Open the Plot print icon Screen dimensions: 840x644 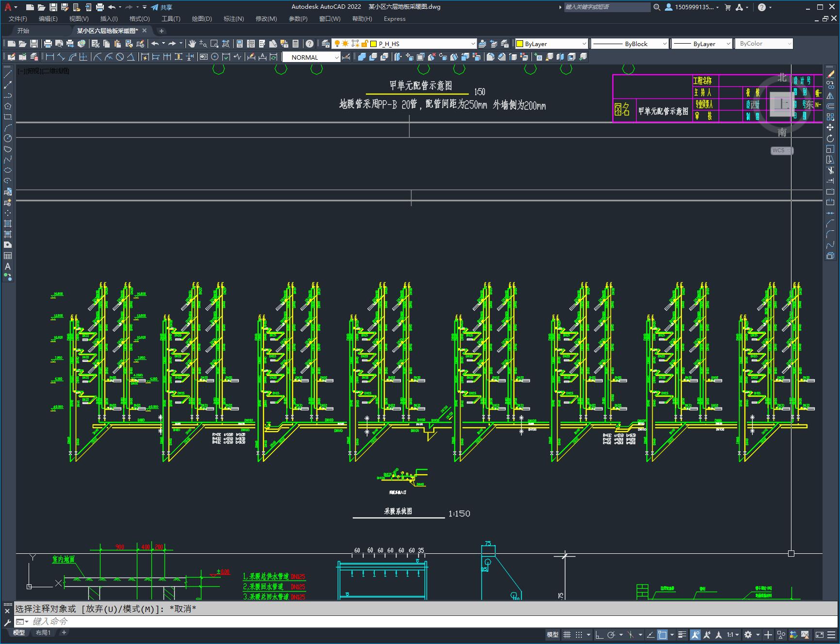click(48, 44)
